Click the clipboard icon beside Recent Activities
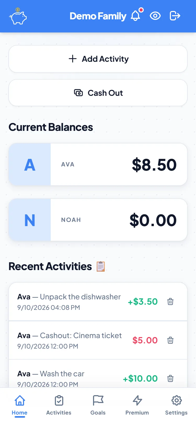The height and width of the screenshot is (425, 196). pyautogui.click(x=101, y=266)
